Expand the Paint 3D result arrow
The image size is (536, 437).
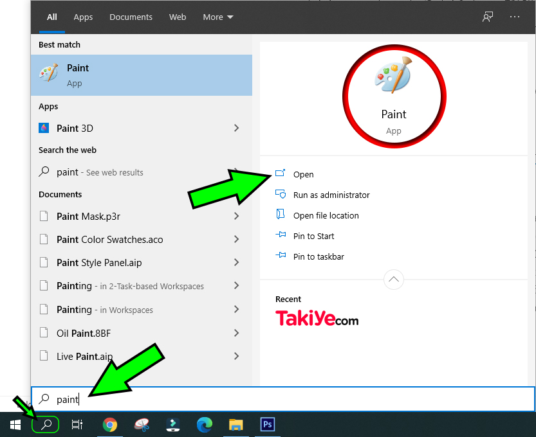pyautogui.click(x=236, y=128)
